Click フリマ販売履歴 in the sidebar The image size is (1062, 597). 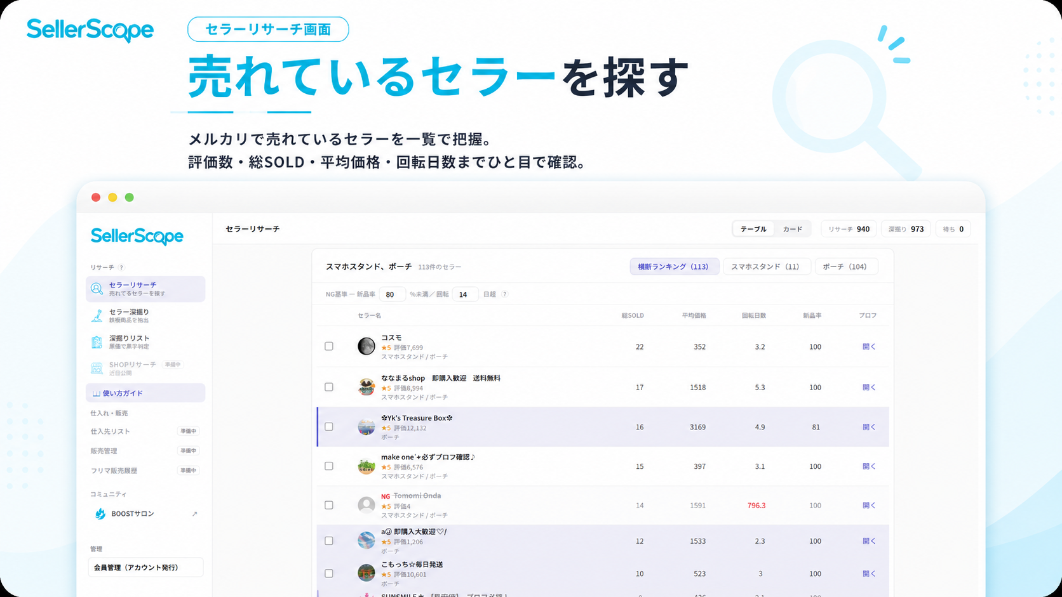(x=114, y=471)
